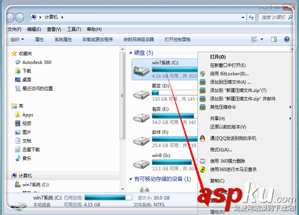Click the win7系统 (C:) drive icon
The image size is (299, 215).
[x=141, y=71]
